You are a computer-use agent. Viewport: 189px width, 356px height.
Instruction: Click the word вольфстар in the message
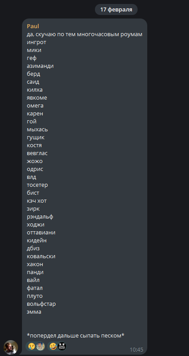[41, 304]
